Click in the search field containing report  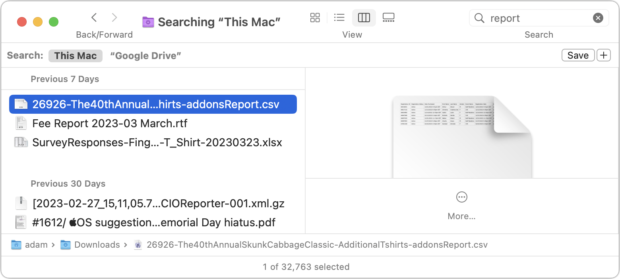[x=539, y=18]
